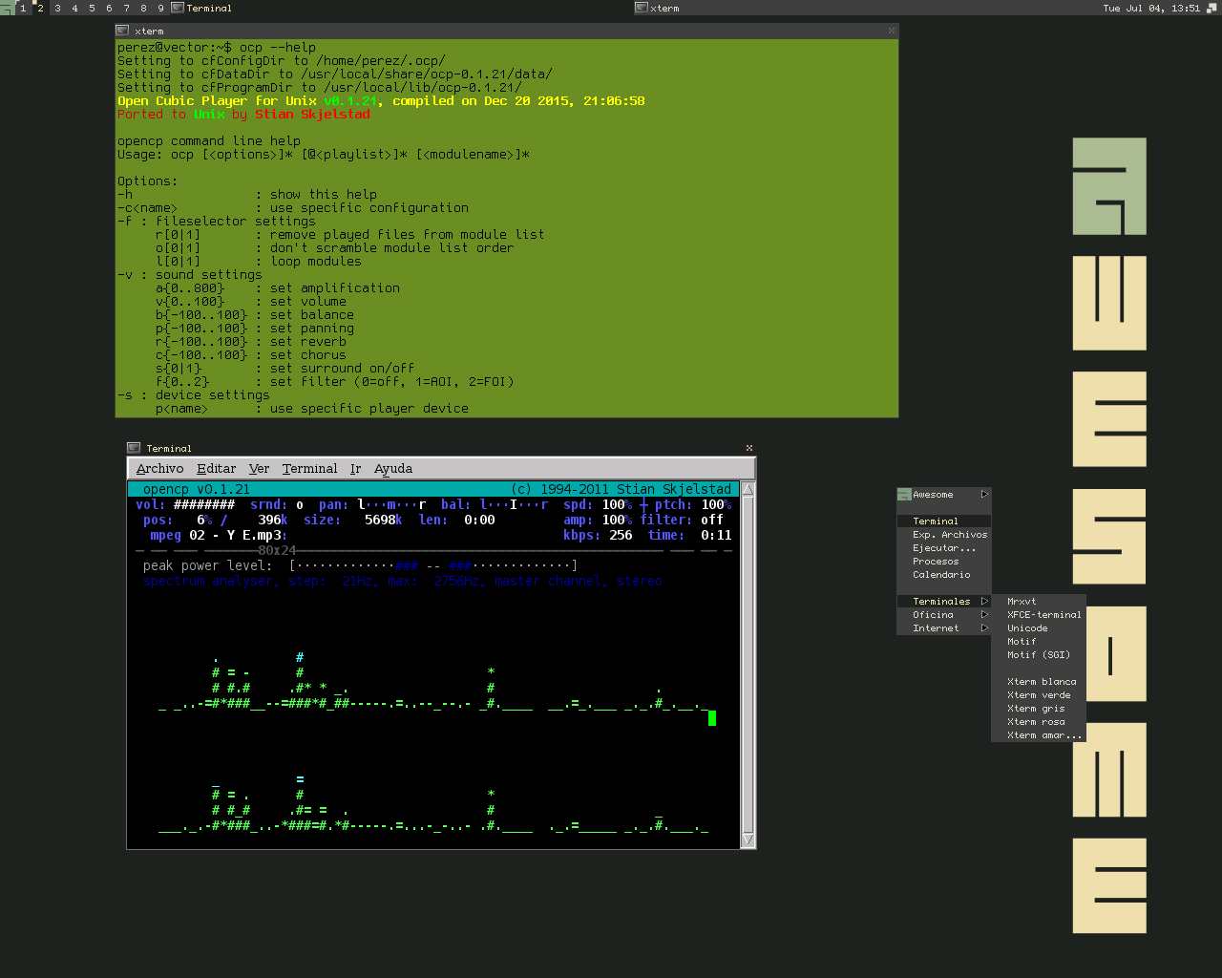Viewport: 1222px width, 978px height.
Task: Click the 'Stian Skjelstad' red text in xterm
Action: click(312, 114)
